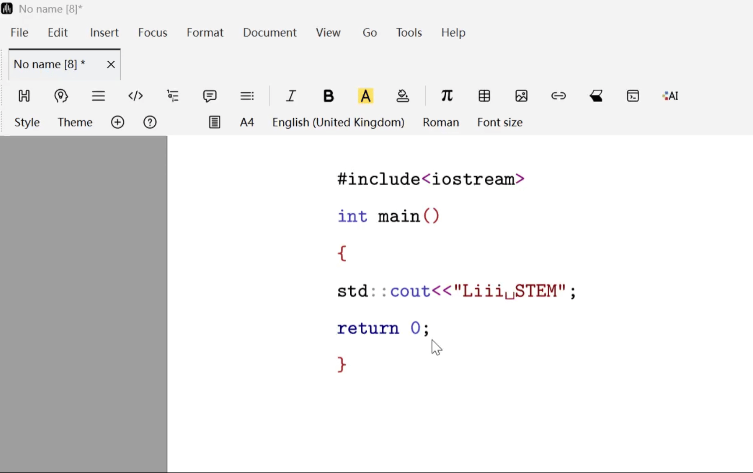
Task: Insert a code block with the </> icon
Action: point(135,95)
